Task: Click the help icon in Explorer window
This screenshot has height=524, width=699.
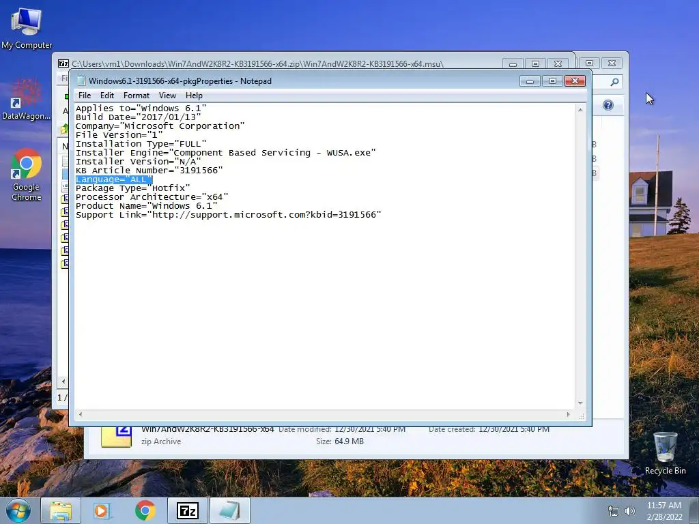Action: 608,105
